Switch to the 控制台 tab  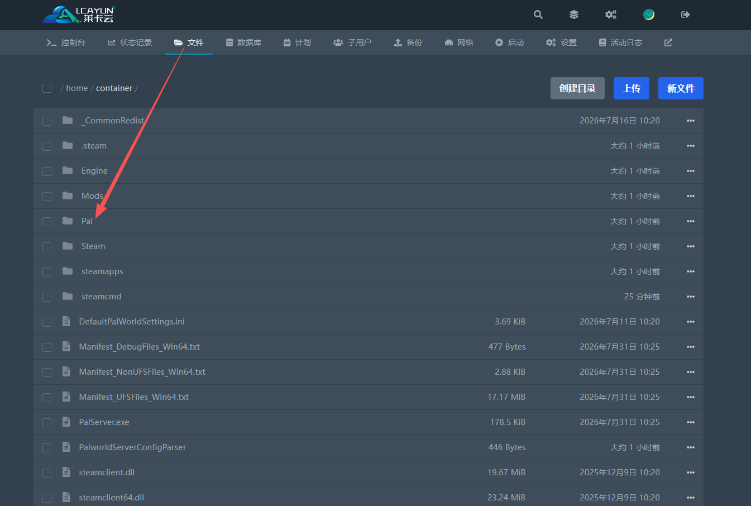pos(66,42)
